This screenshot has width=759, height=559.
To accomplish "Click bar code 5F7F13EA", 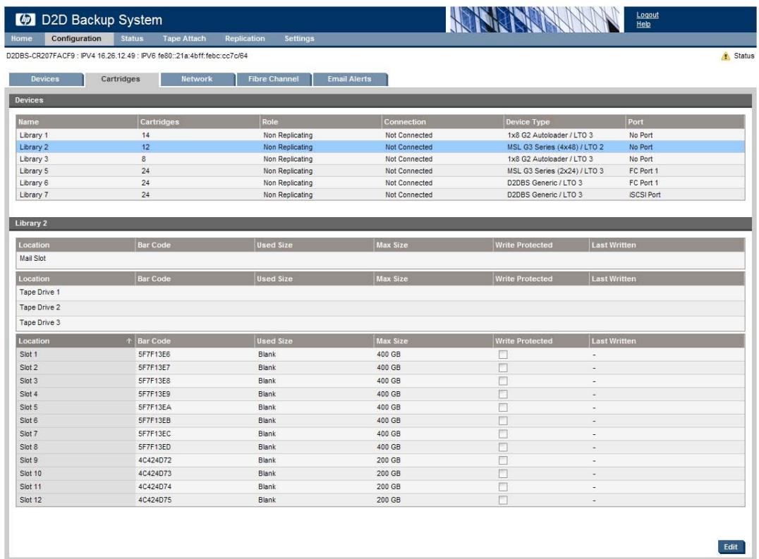I will (x=155, y=407).
